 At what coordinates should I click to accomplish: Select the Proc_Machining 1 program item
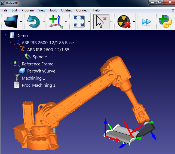click(39, 85)
